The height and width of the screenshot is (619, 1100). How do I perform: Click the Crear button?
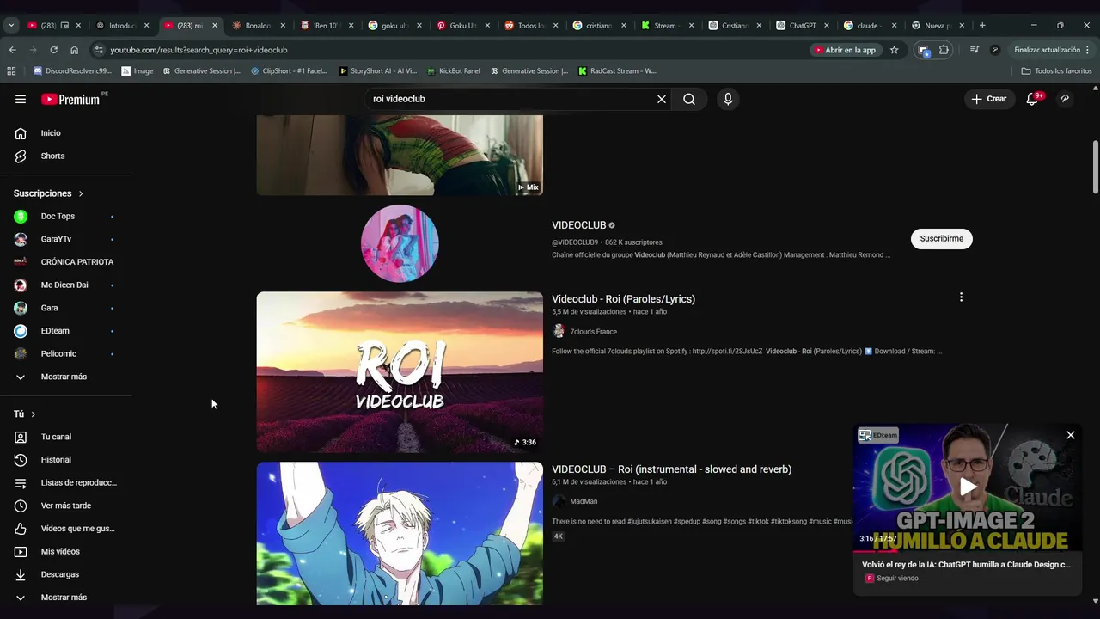989,99
